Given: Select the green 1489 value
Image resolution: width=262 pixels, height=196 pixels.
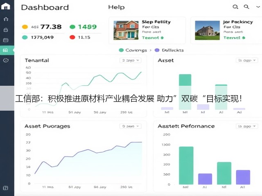Looking at the screenshot, I should click(87, 27).
